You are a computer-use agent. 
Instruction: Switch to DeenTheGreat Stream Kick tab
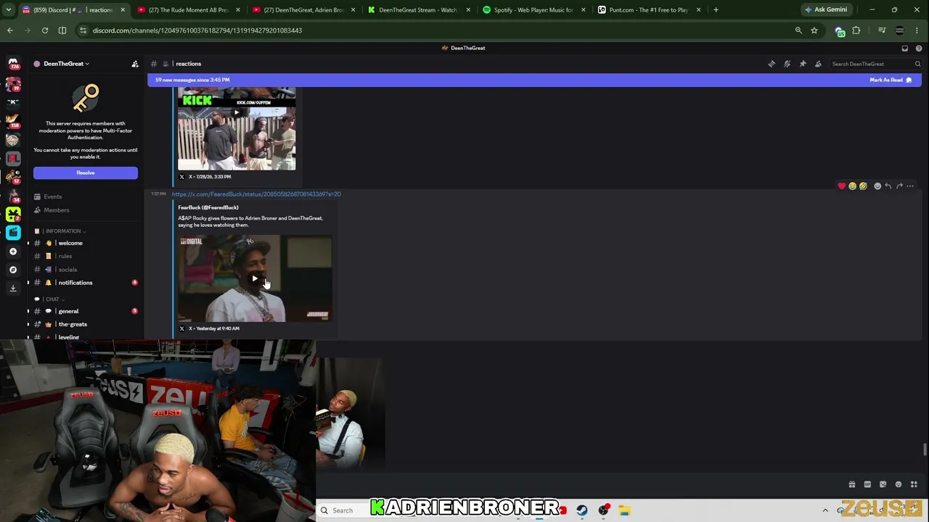[418, 10]
